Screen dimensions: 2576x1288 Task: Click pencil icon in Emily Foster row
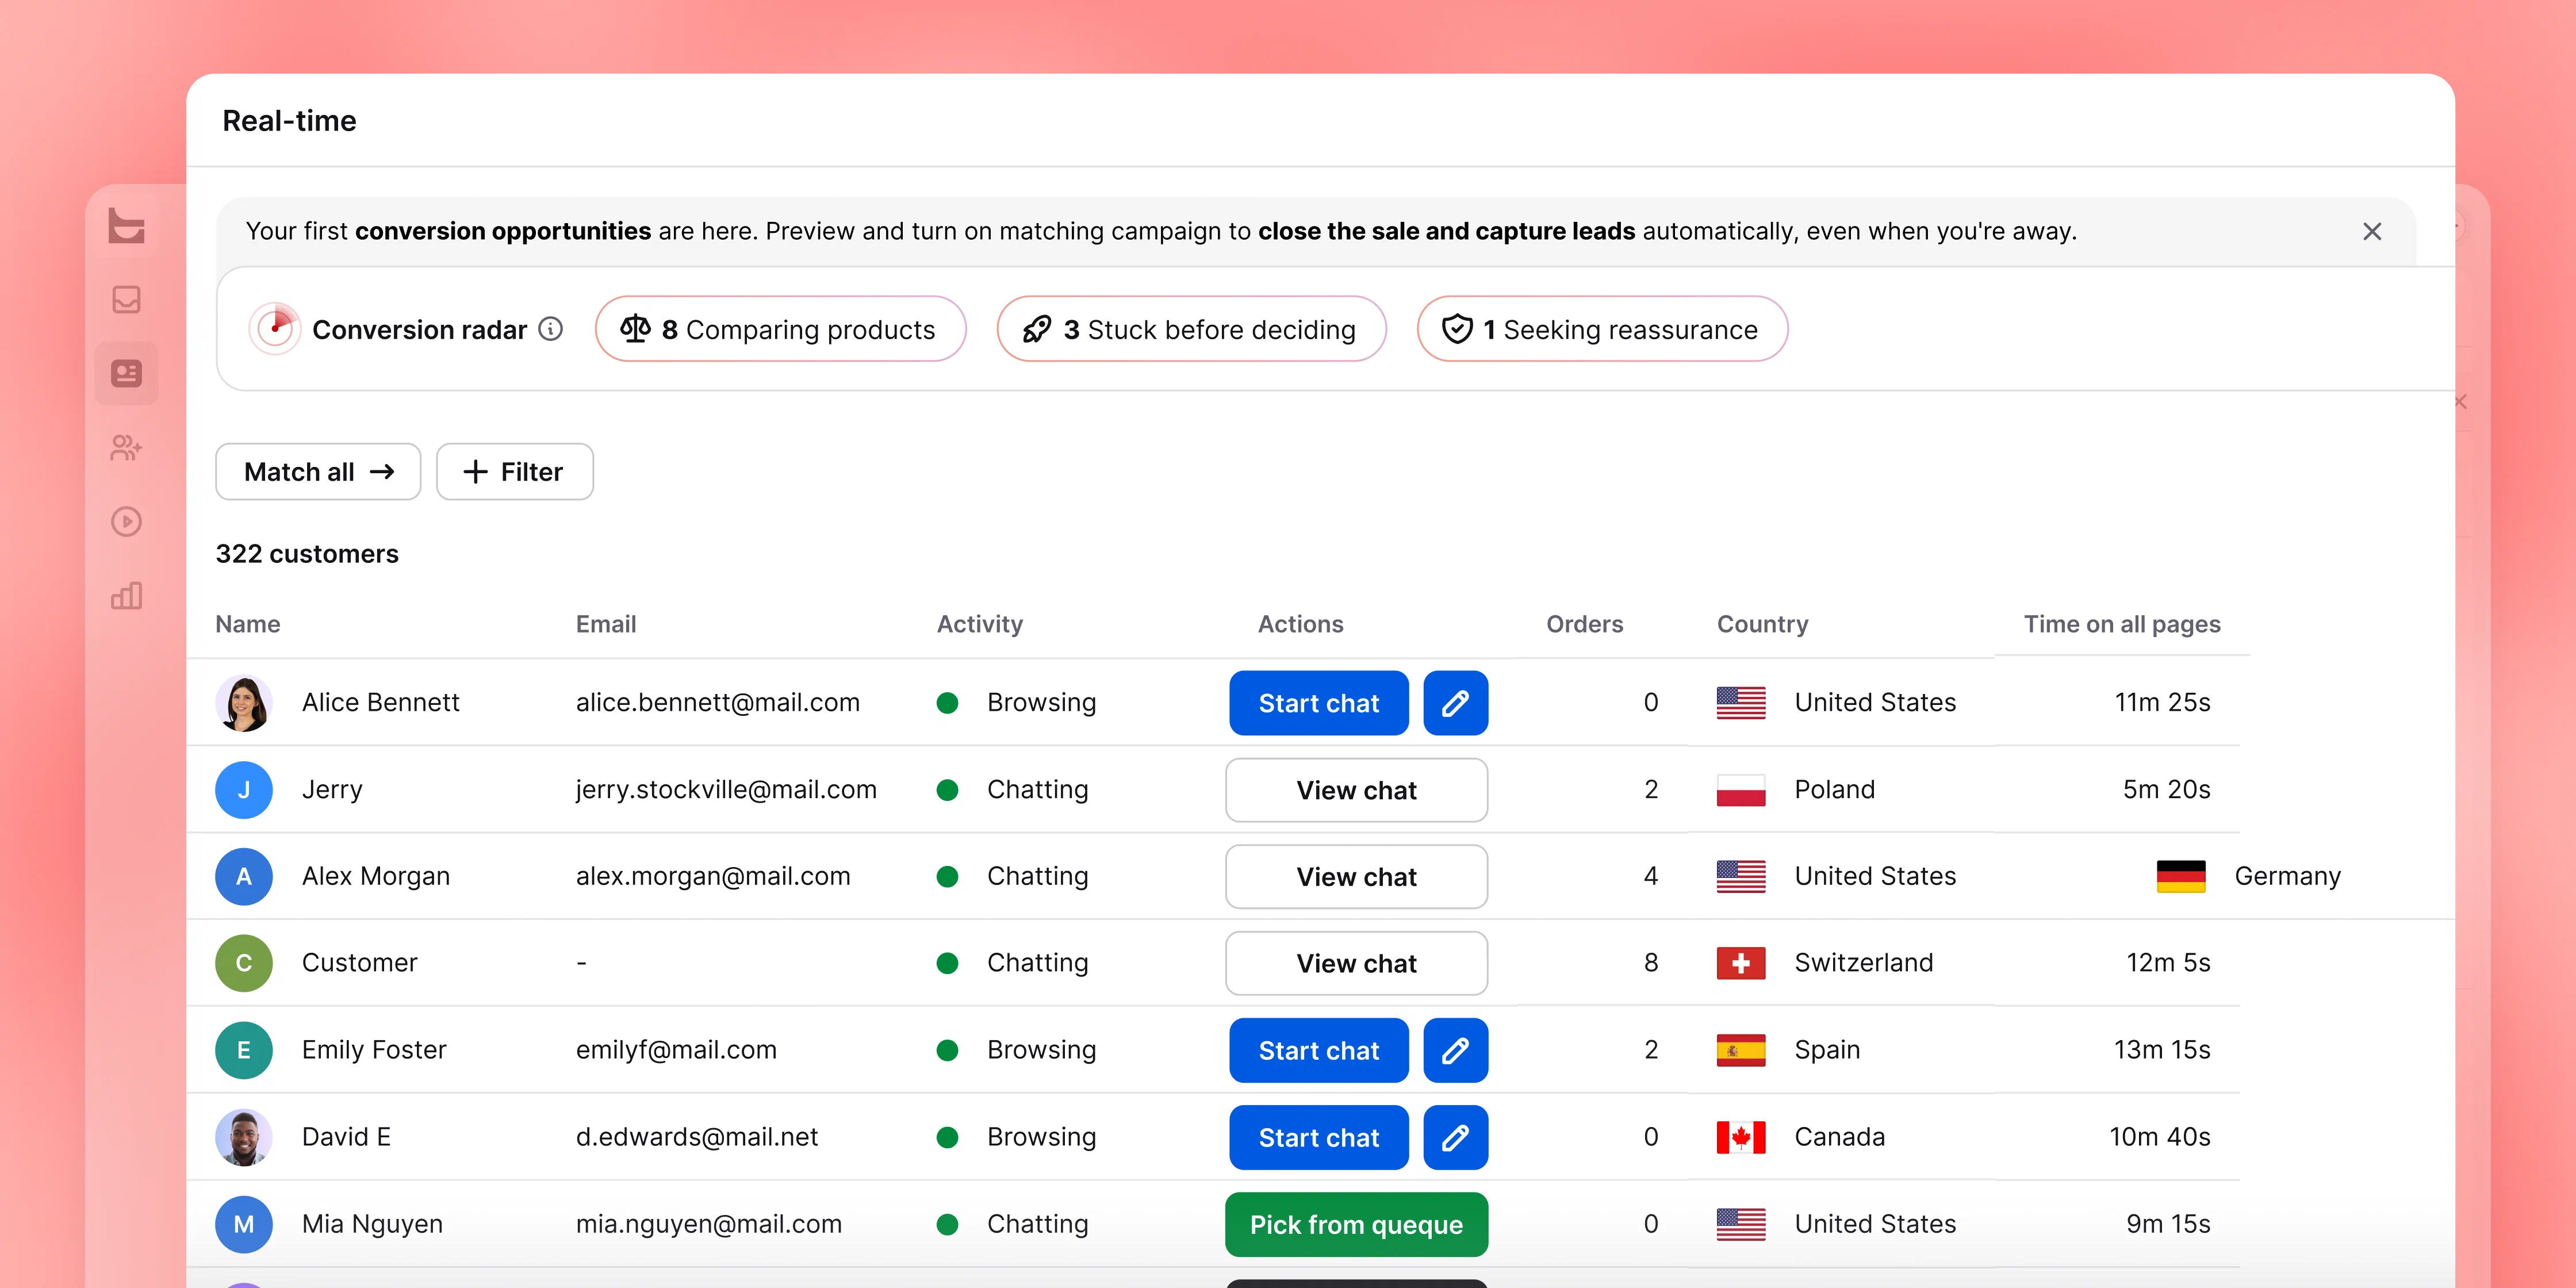(x=1455, y=1050)
